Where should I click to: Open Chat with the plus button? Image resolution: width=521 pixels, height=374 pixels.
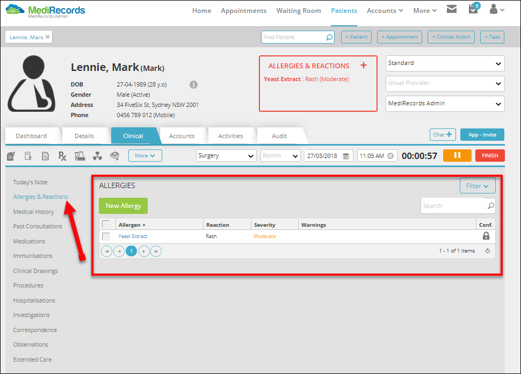tap(443, 135)
